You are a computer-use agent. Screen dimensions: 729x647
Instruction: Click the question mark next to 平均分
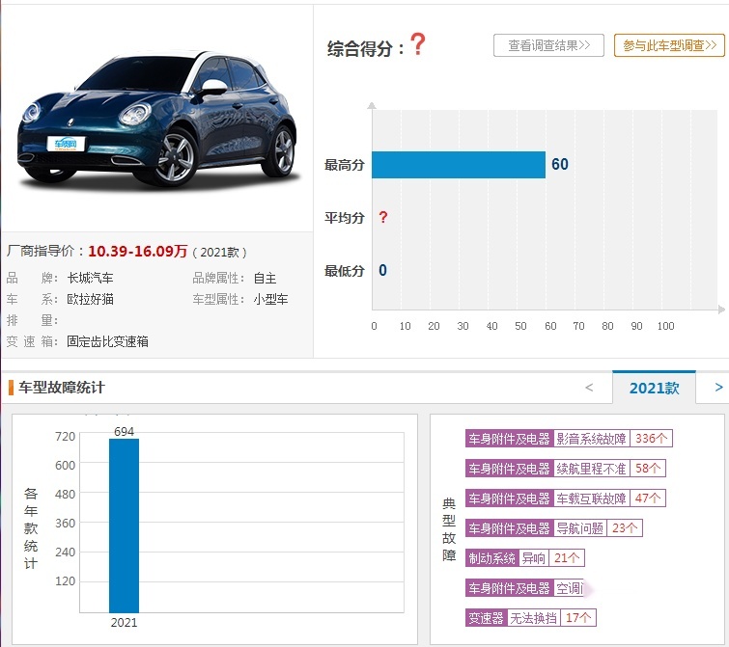[x=382, y=217]
